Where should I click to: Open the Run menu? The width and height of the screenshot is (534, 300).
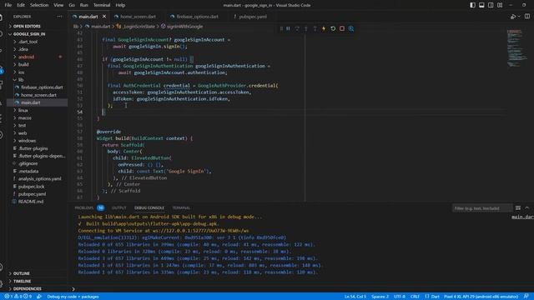(x=83, y=5)
